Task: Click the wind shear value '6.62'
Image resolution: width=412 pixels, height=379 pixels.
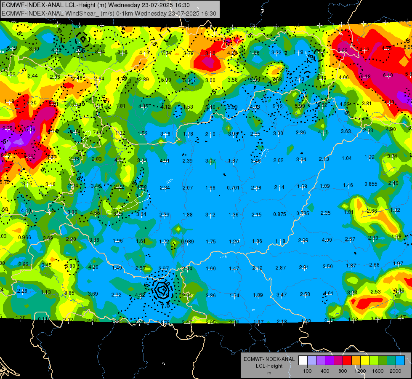Action: click(x=343, y=50)
